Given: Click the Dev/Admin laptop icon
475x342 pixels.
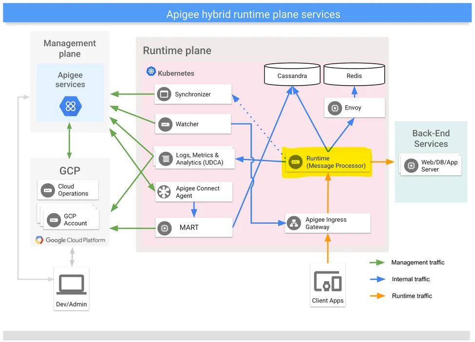Looking at the screenshot, I should (x=71, y=285).
